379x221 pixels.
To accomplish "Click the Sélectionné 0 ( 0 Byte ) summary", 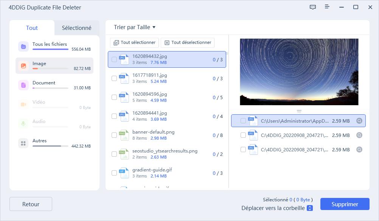I will pos(288,200).
